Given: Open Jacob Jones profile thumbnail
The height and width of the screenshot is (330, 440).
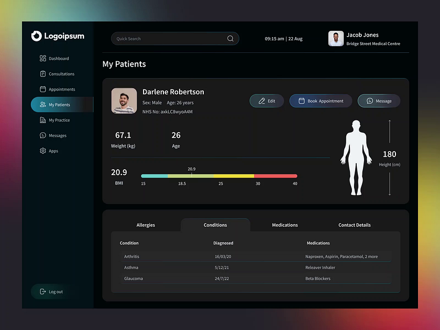Looking at the screenshot, I should tap(336, 38).
